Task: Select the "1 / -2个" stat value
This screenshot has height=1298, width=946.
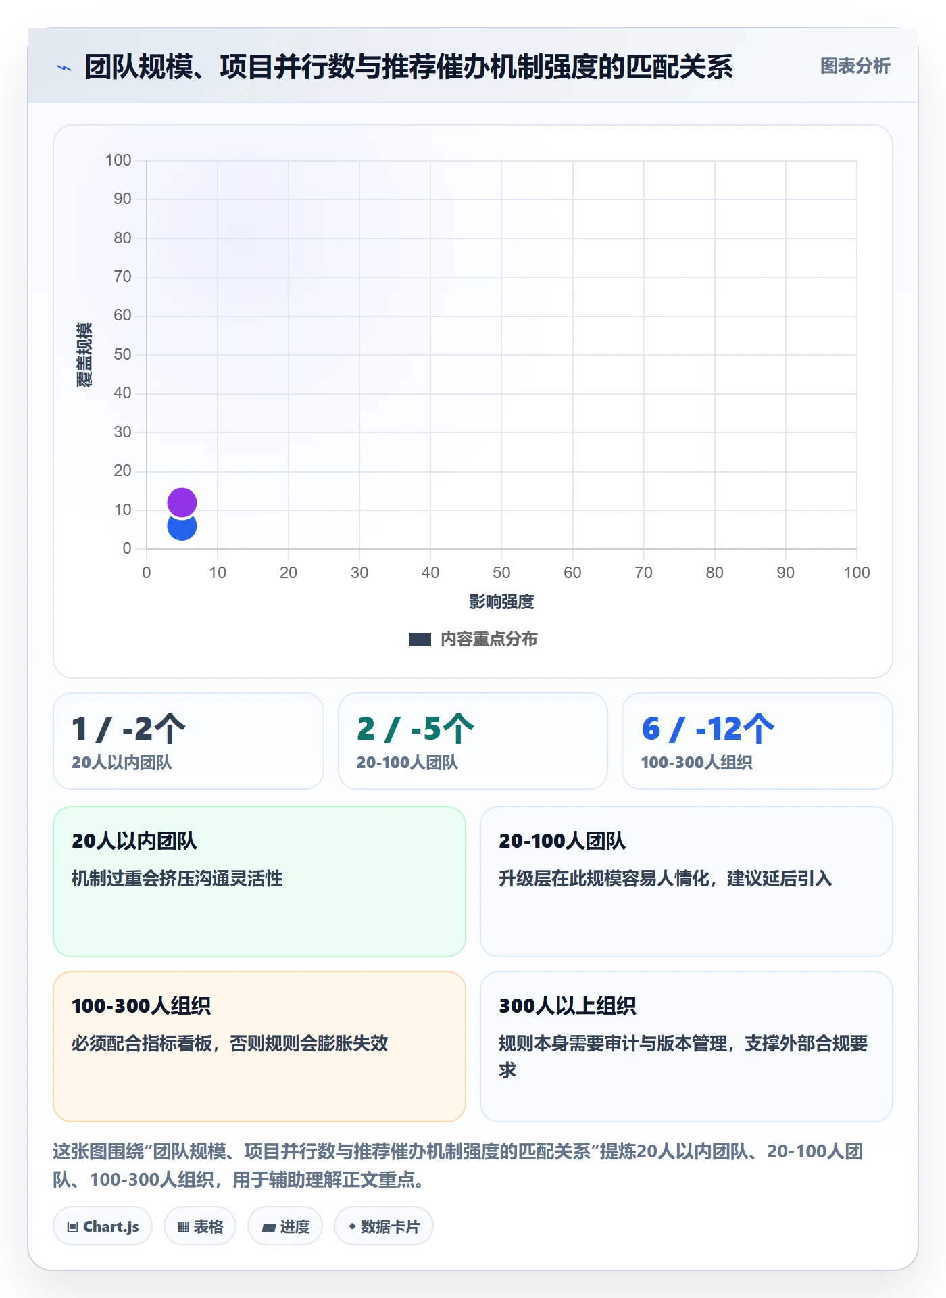Action: click(x=128, y=729)
